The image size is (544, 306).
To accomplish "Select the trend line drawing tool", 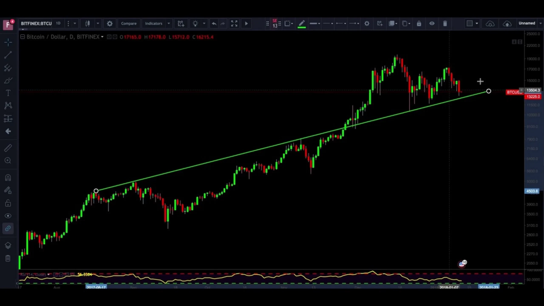I will click(8, 55).
